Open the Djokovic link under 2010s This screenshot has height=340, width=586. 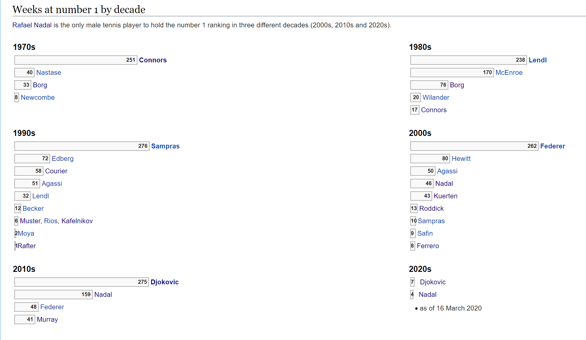pyautogui.click(x=164, y=282)
